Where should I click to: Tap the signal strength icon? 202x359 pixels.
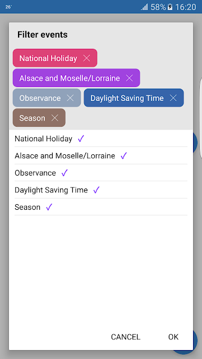(x=145, y=7)
